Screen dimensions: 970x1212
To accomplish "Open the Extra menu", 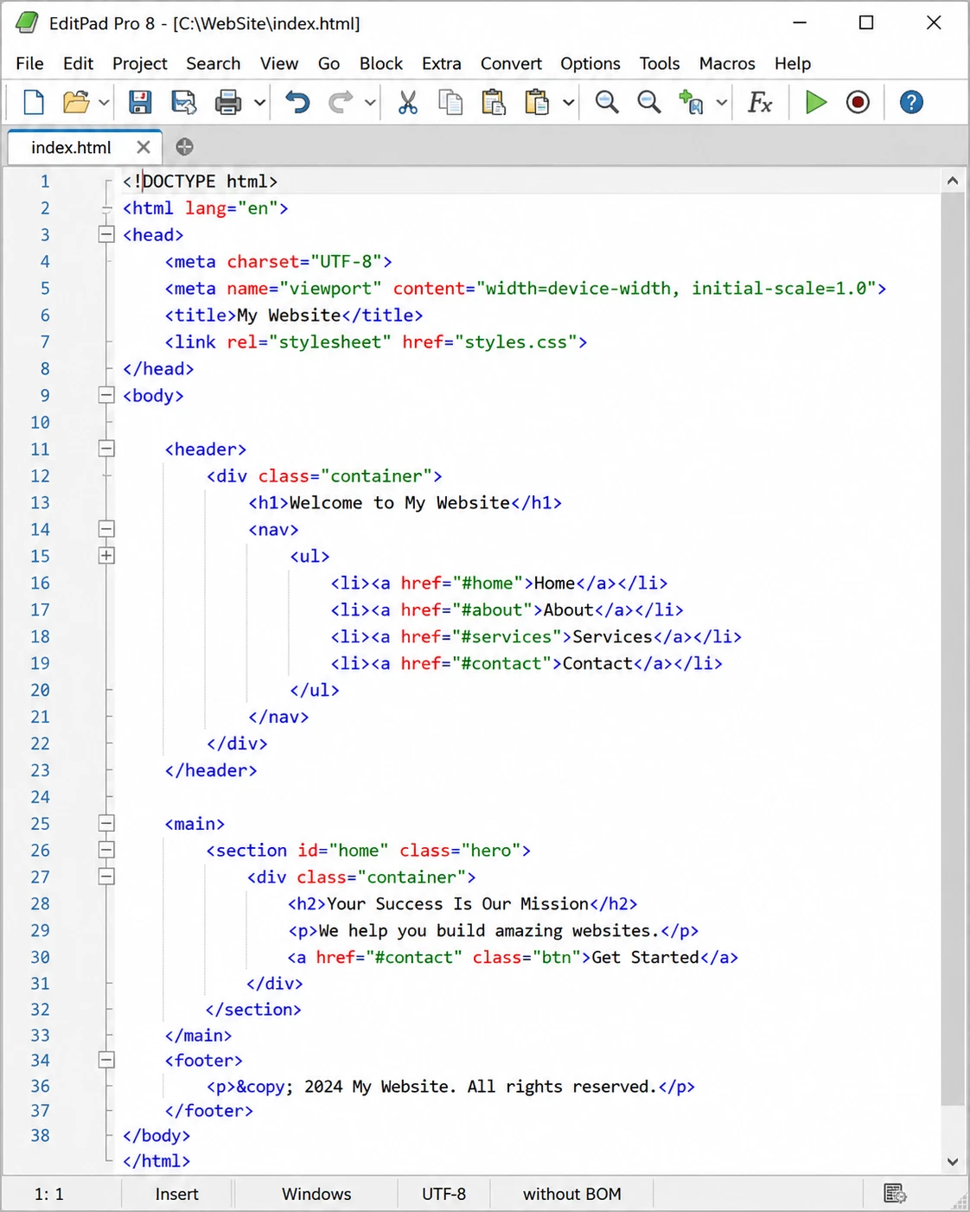I will click(x=441, y=64).
